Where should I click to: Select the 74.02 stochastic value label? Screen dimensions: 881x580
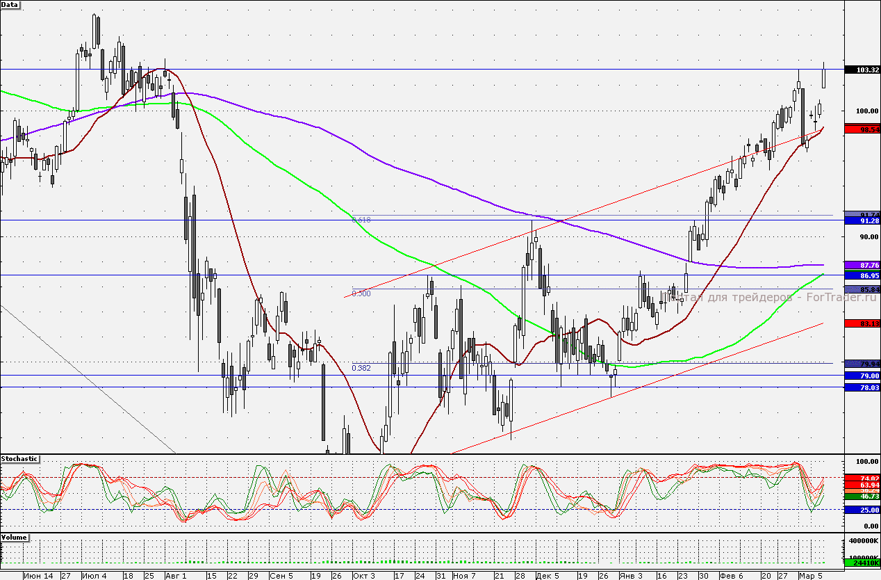pyautogui.click(x=862, y=478)
